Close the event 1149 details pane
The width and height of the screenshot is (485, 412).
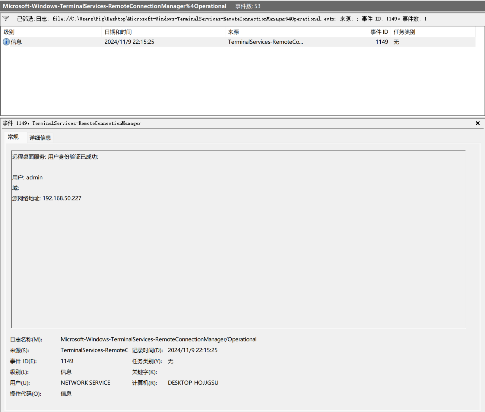[477, 123]
